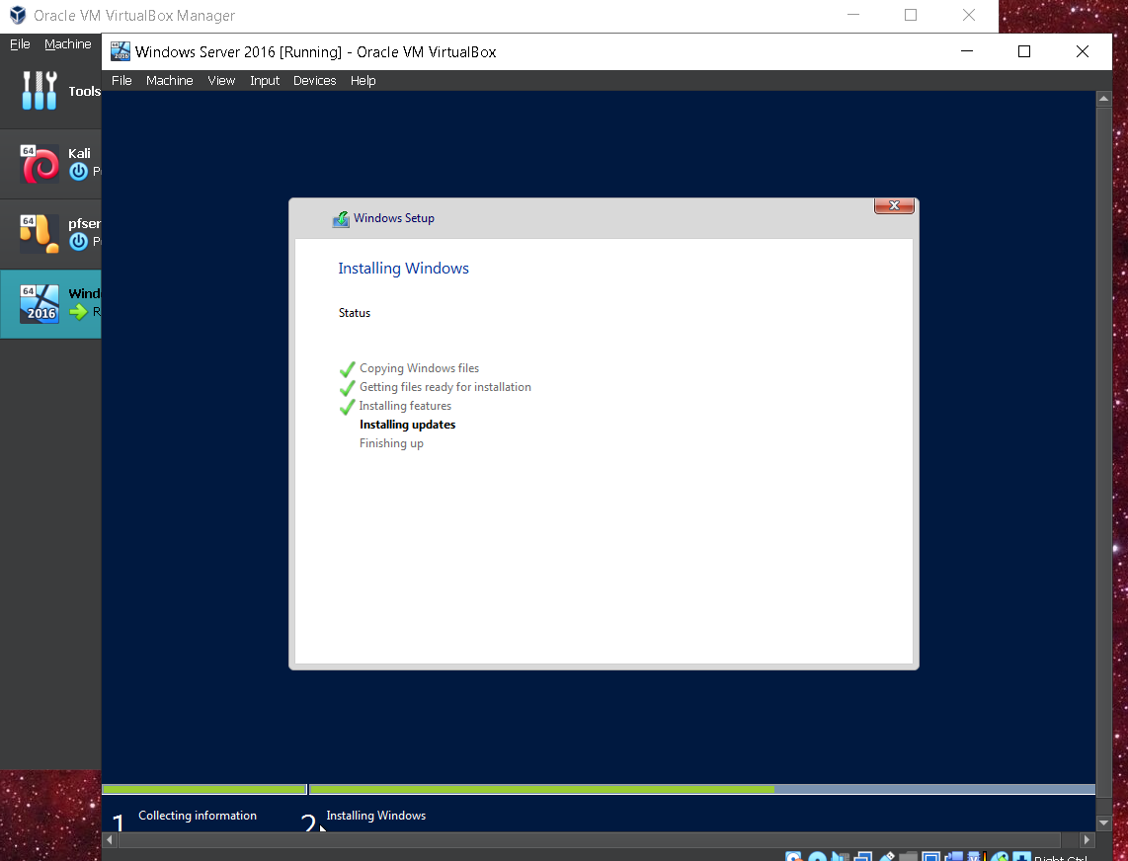Click the Installing Windows step label
This screenshot has height=861, width=1128.
[375, 816]
